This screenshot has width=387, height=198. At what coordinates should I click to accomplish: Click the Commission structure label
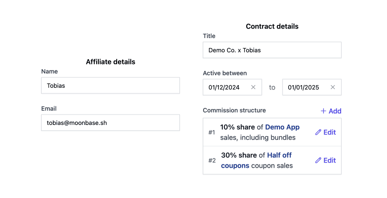tap(234, 110)
